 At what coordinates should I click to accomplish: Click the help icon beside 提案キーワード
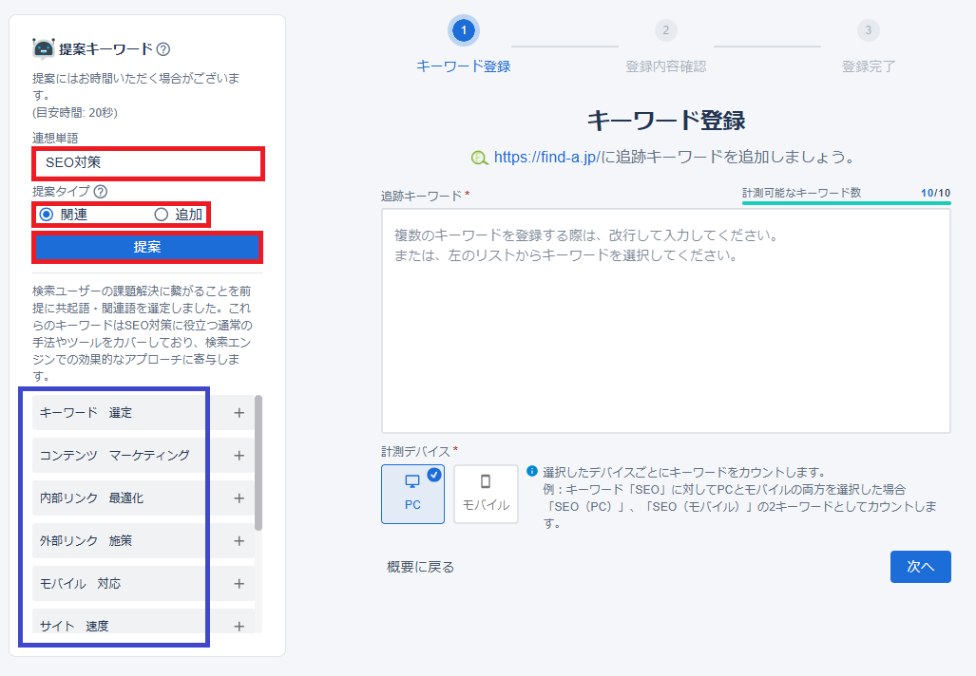click(x=163, y=49)
